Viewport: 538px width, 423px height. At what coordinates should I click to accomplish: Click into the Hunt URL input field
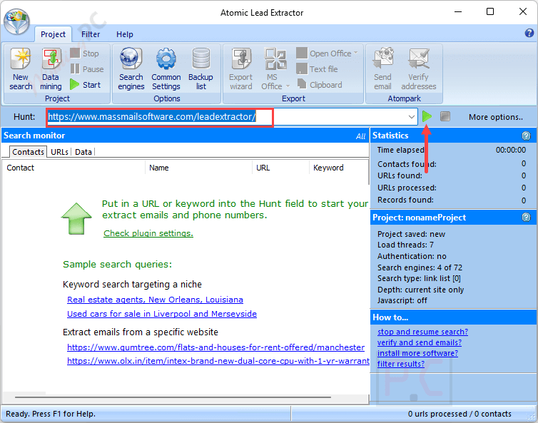click(232, 117)
